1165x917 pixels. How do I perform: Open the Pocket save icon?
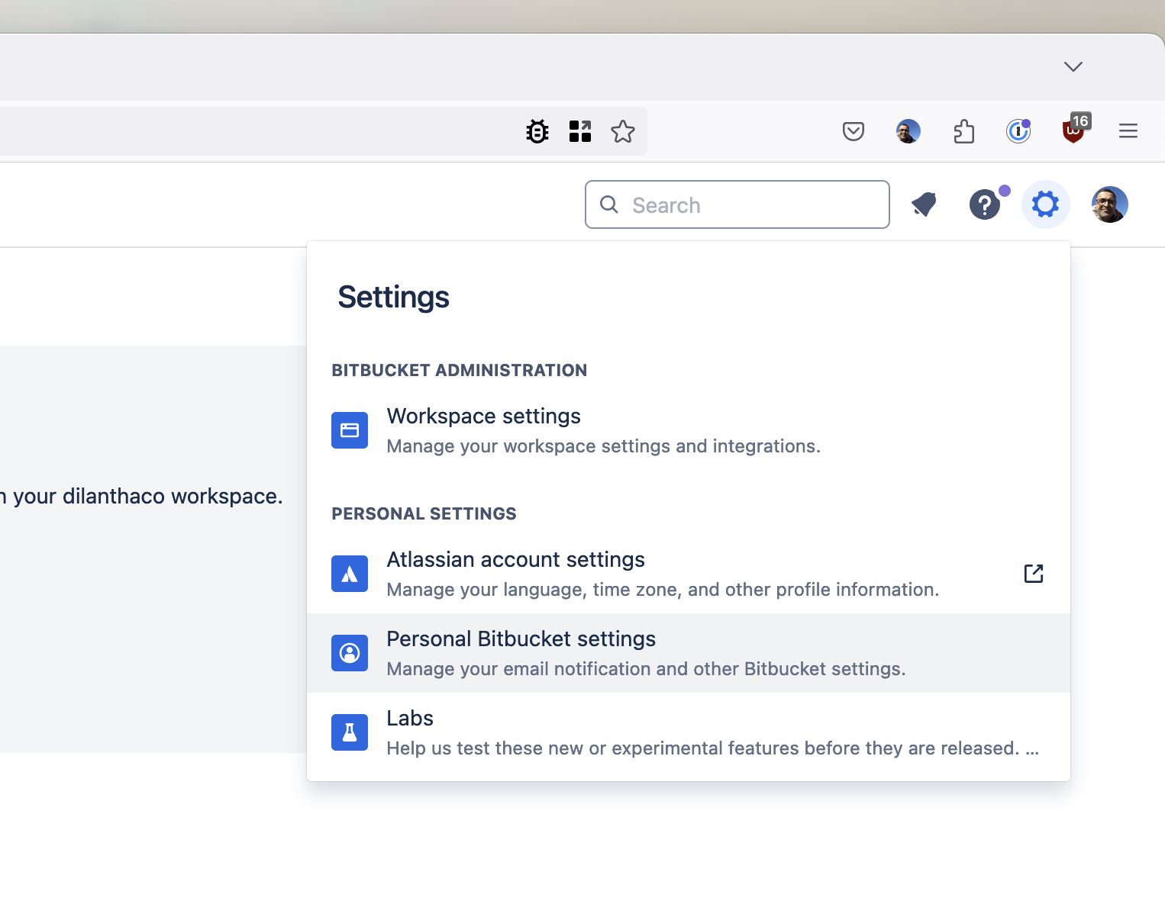pos(854,131)
